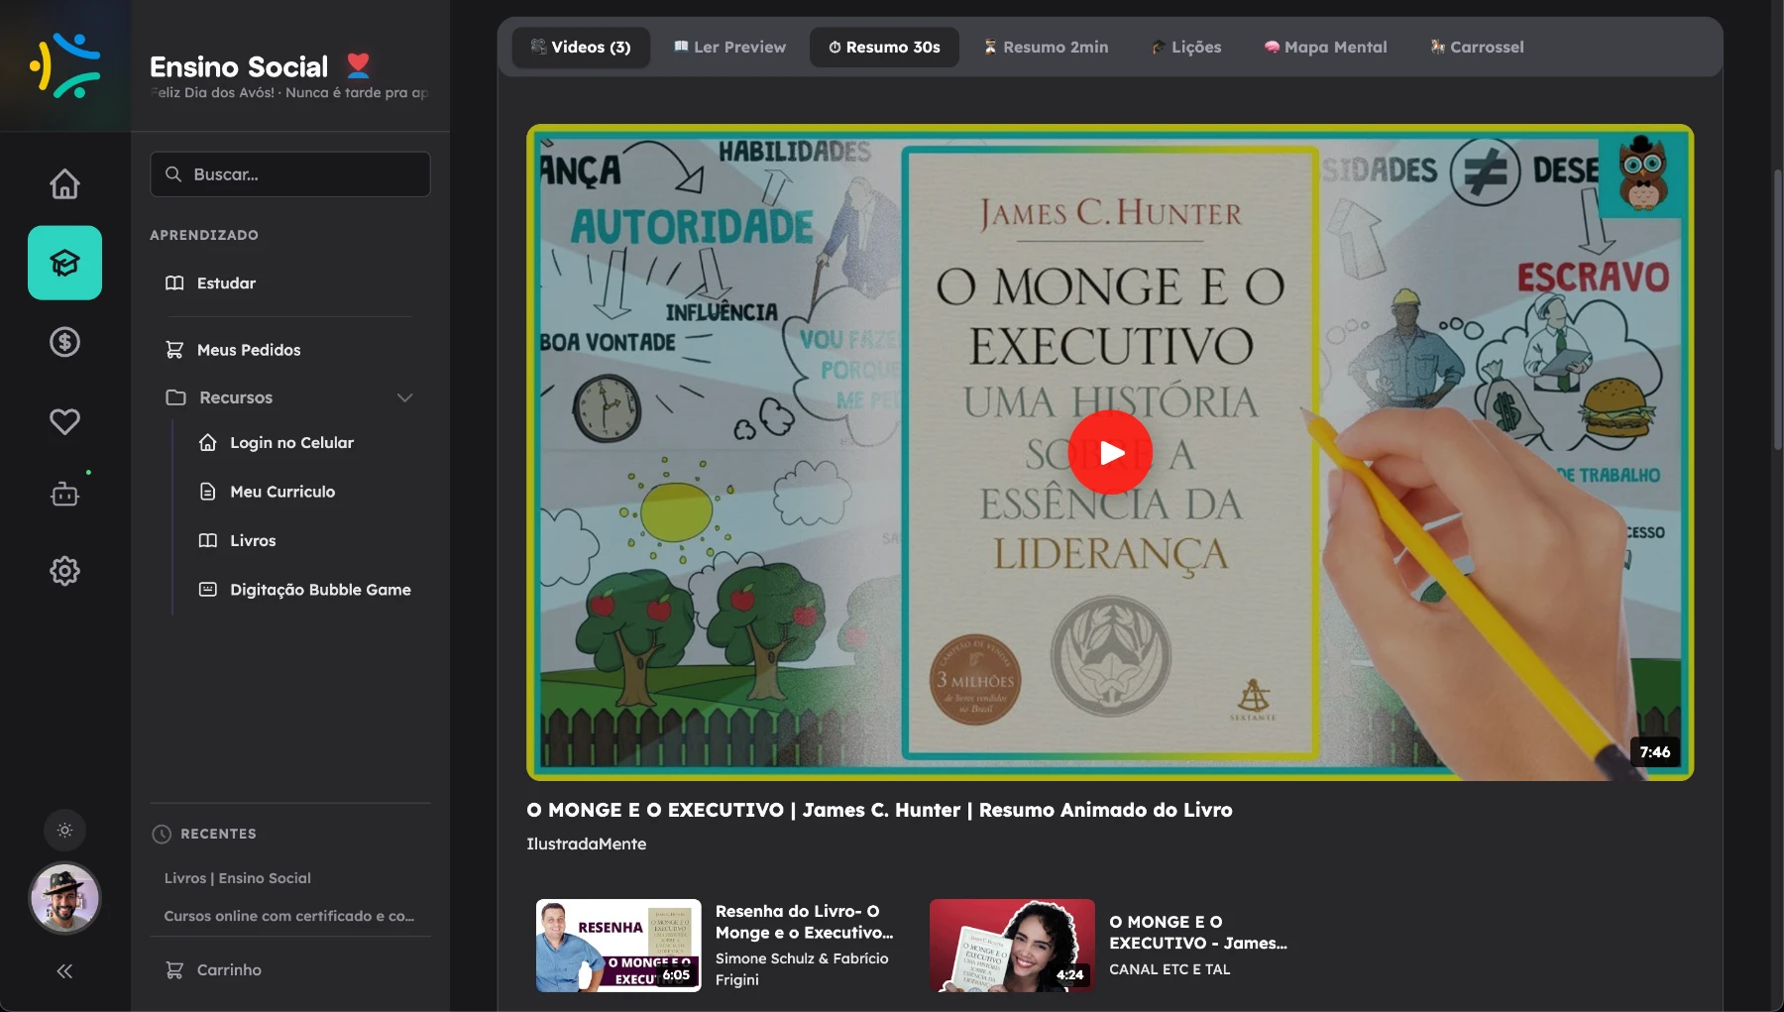Click the Resenha do Livro video title
This screenshot has height=1012, width=1784.
click(804, 922)
